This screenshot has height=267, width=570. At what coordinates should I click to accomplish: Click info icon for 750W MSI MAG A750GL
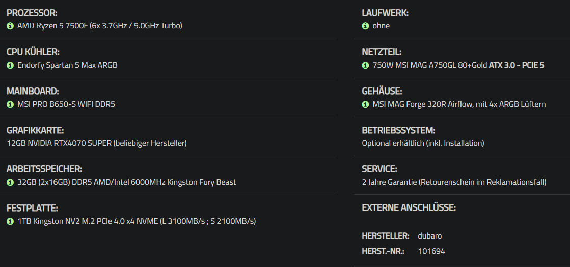point(365,65)
